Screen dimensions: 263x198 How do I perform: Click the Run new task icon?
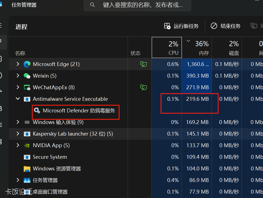(167, 26)
